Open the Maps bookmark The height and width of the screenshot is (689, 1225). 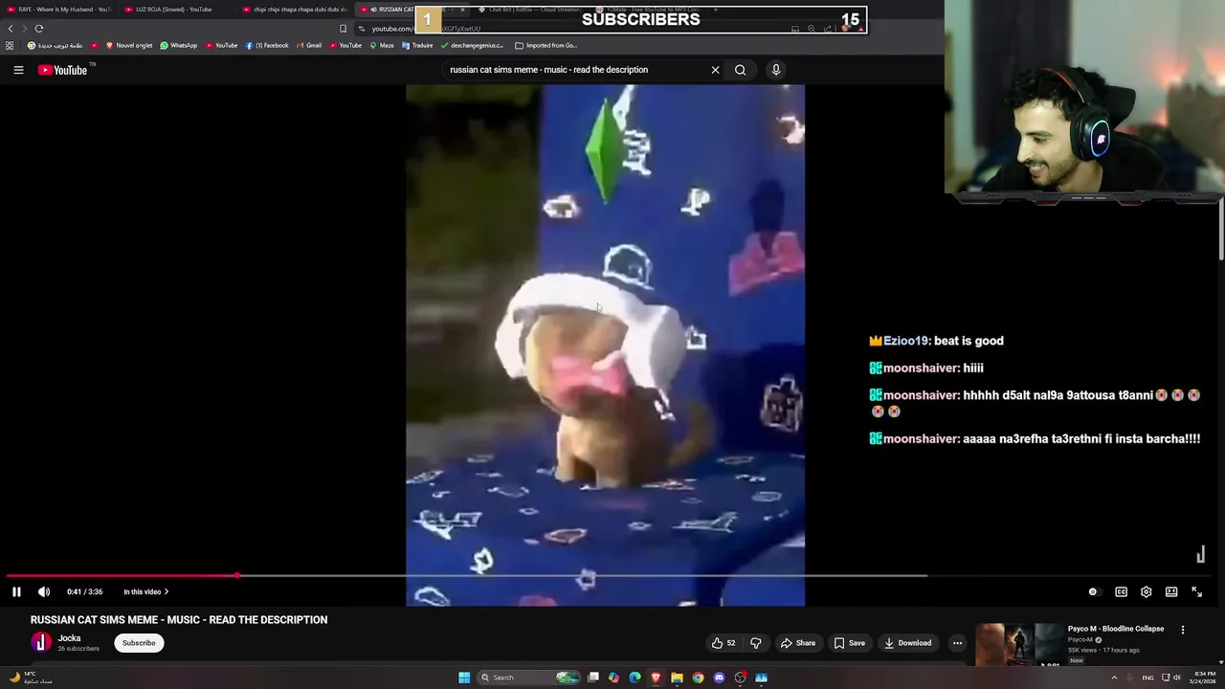tap(382, 45)
